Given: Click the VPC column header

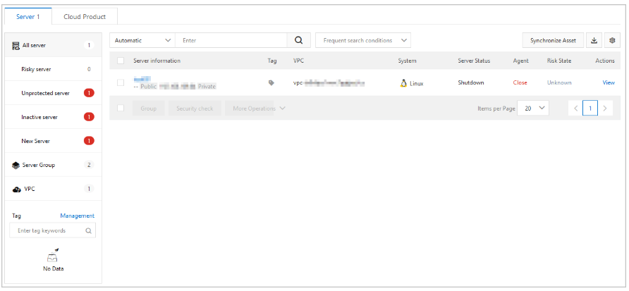Looking at the screenshot, I should 298,61.
